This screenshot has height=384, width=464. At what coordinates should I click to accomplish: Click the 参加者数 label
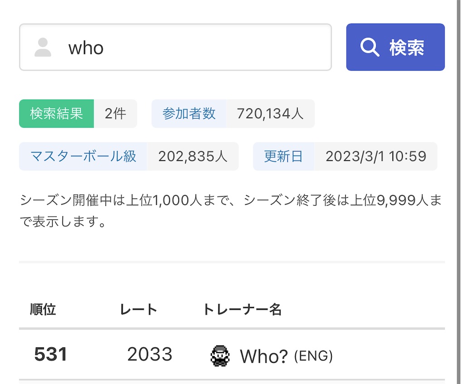[189, 114]
